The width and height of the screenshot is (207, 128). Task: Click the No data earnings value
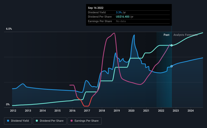[x=121, y=21]
